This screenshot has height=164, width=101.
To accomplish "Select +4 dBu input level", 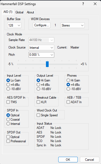I will click(x=13, y=85).
